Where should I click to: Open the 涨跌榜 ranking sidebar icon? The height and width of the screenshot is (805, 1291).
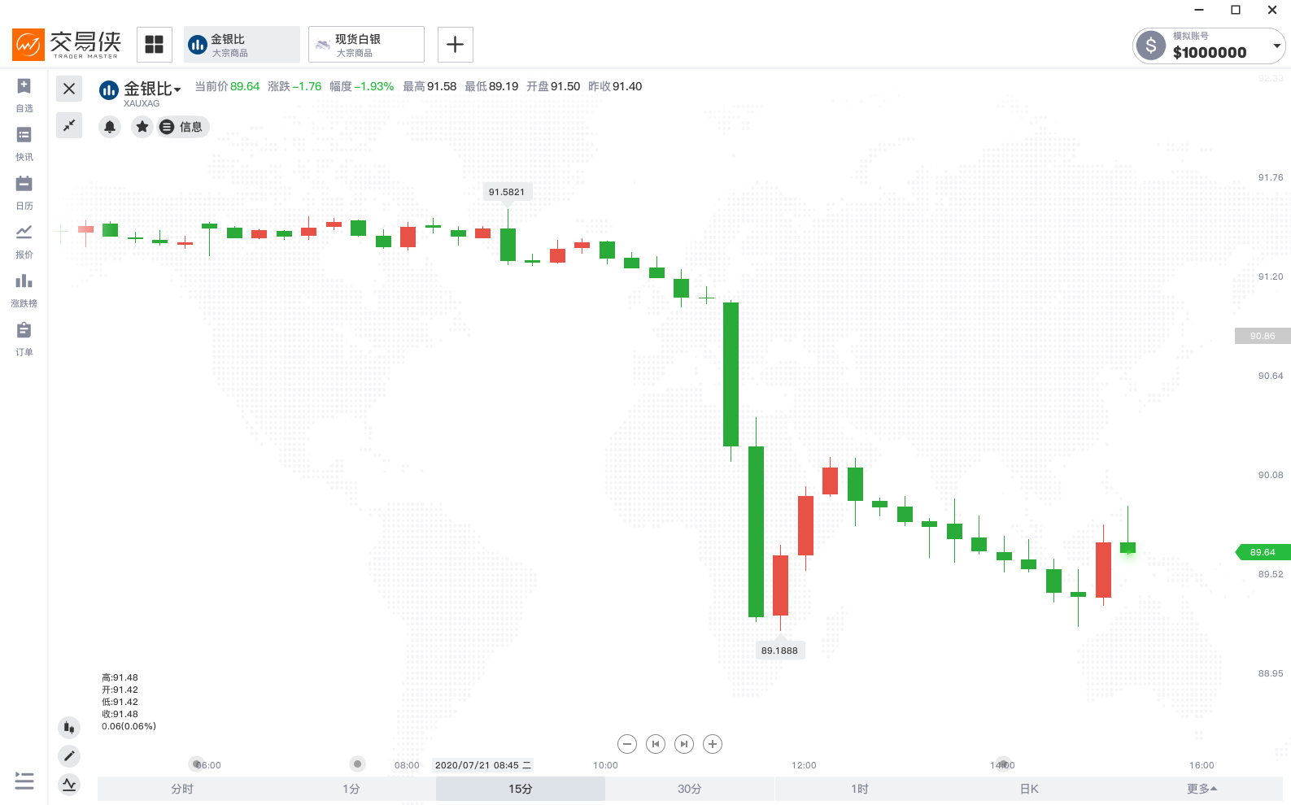[x=24, y=290]
